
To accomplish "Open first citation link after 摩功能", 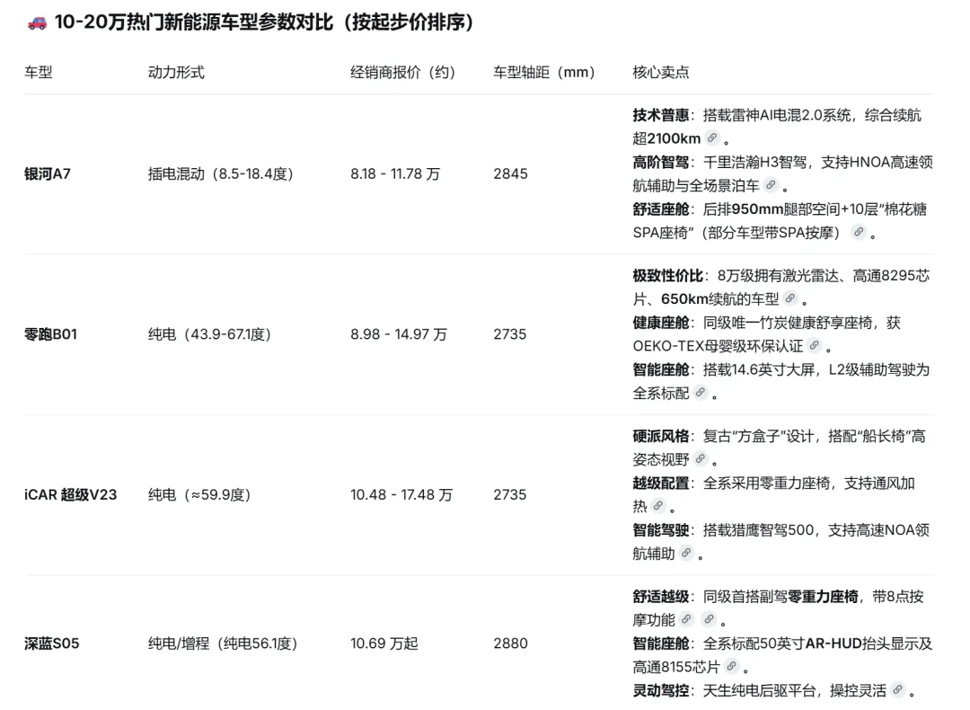I will [687, 619].
